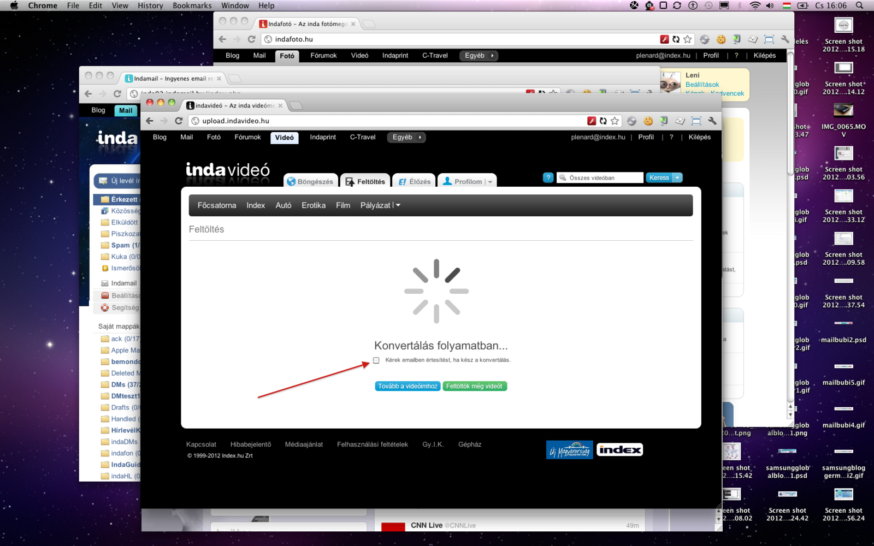Screen dimensions: 874x546
Task: Open the Hibabejelentő footer link
Action: point(251,444)
